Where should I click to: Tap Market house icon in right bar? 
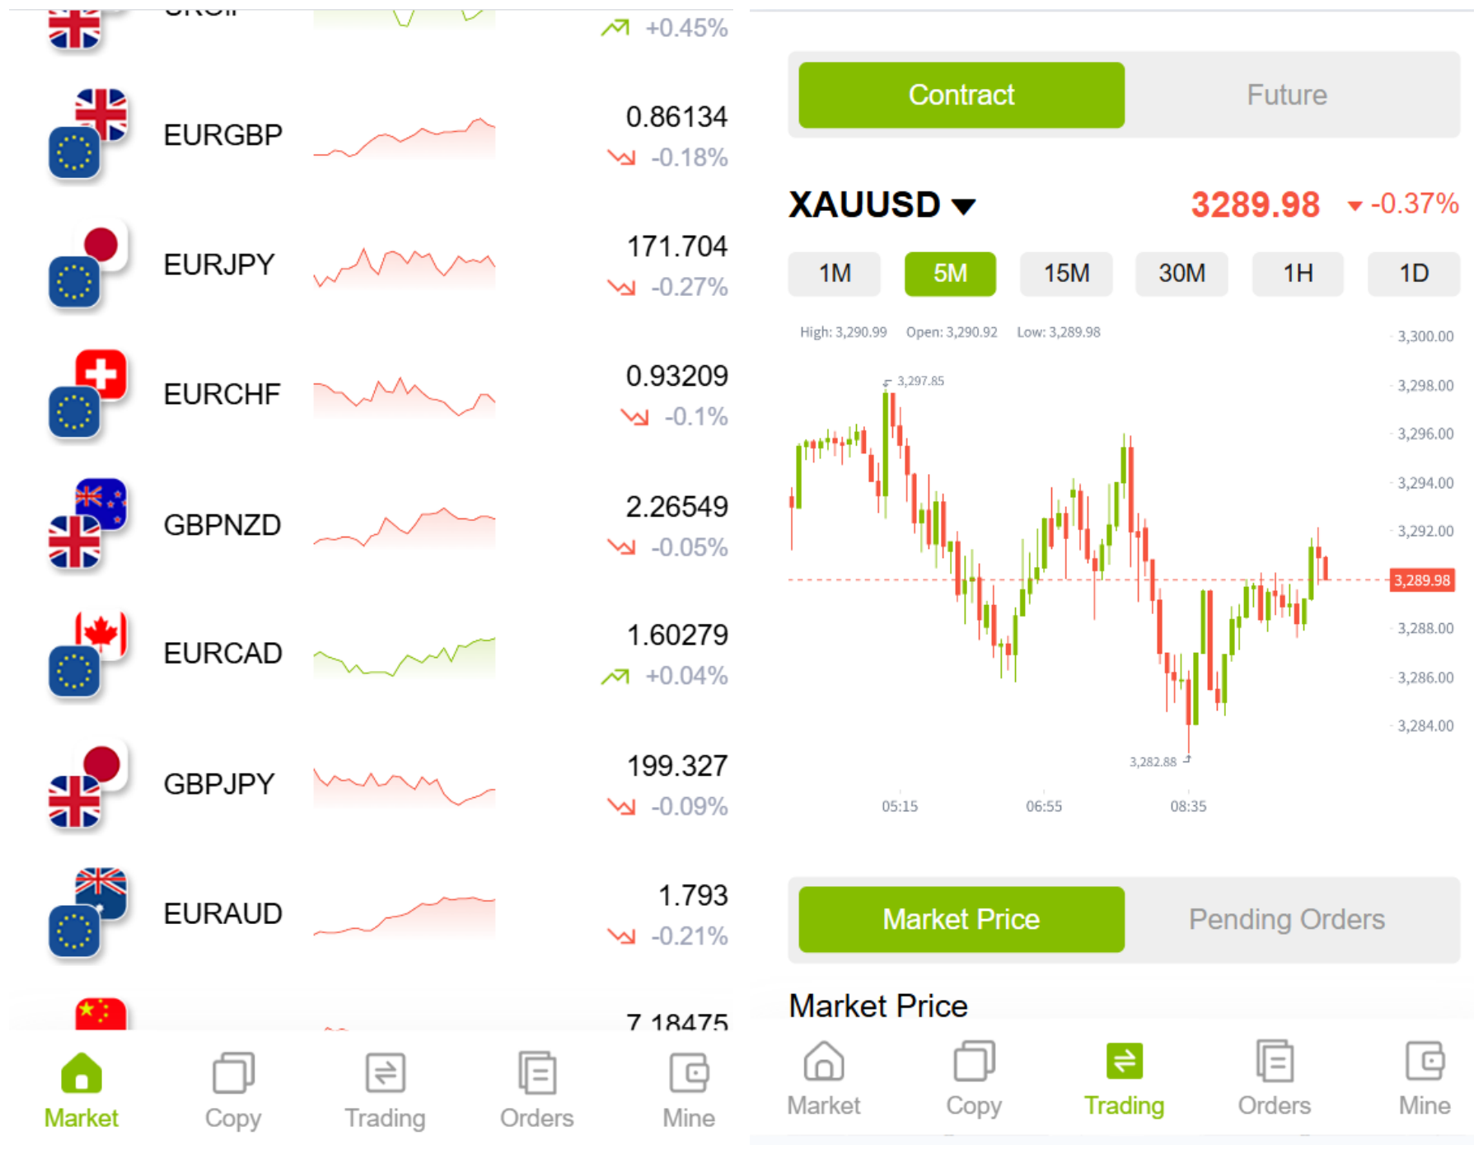pyautogui.click(x=823, y=1061)
